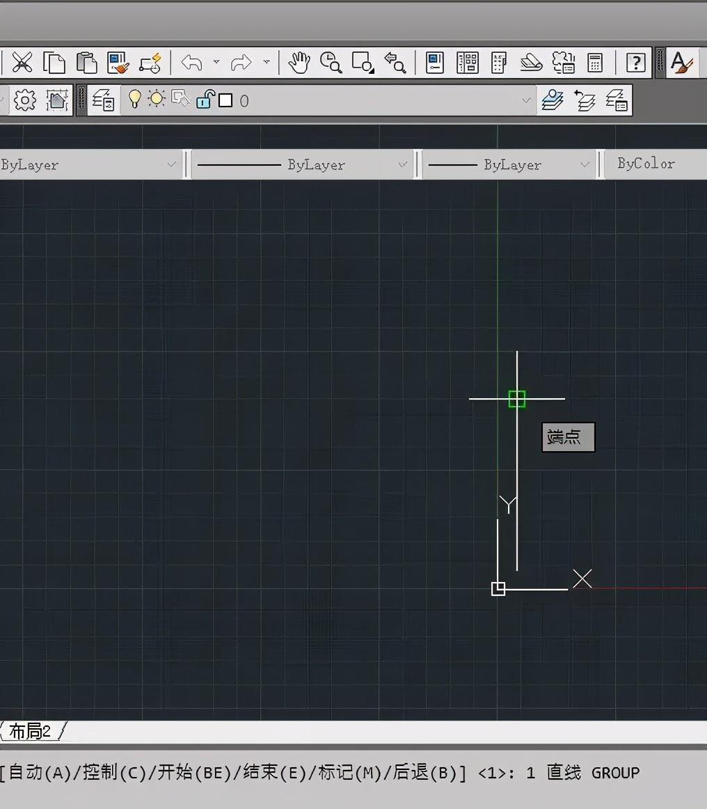This screenshot has height=809, width=707.
Task: Open the Markup Set Manager icon
Action: (x=563, y=63)
